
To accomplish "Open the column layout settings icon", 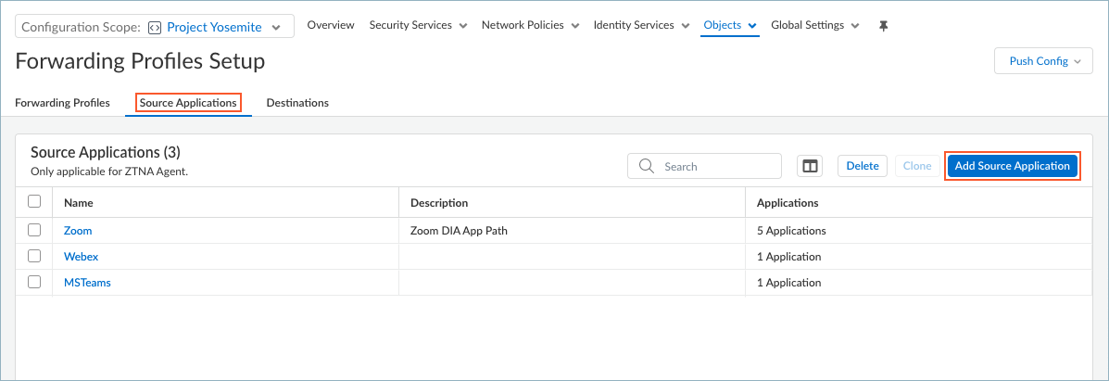I will coord(810,166).
